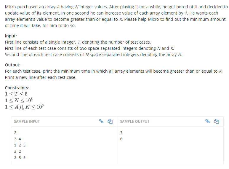Click the constraint 1 ≤ N ≤ 10^5
The width and height of the screenshot is (229, 169).
pos(18,100)
